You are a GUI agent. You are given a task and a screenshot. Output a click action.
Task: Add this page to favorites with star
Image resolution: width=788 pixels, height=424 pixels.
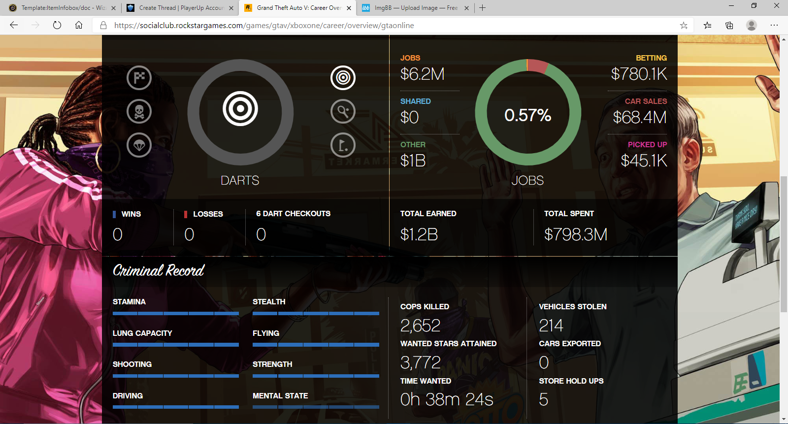(684, 25)
